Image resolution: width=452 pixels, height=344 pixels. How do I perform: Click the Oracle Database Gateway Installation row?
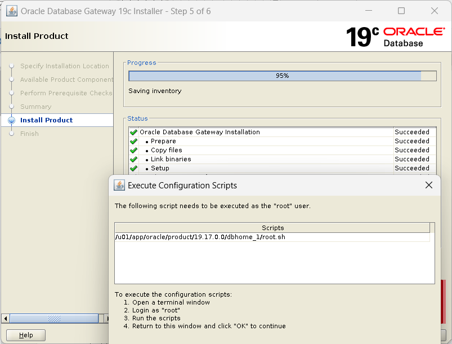[x=282, y=132]
